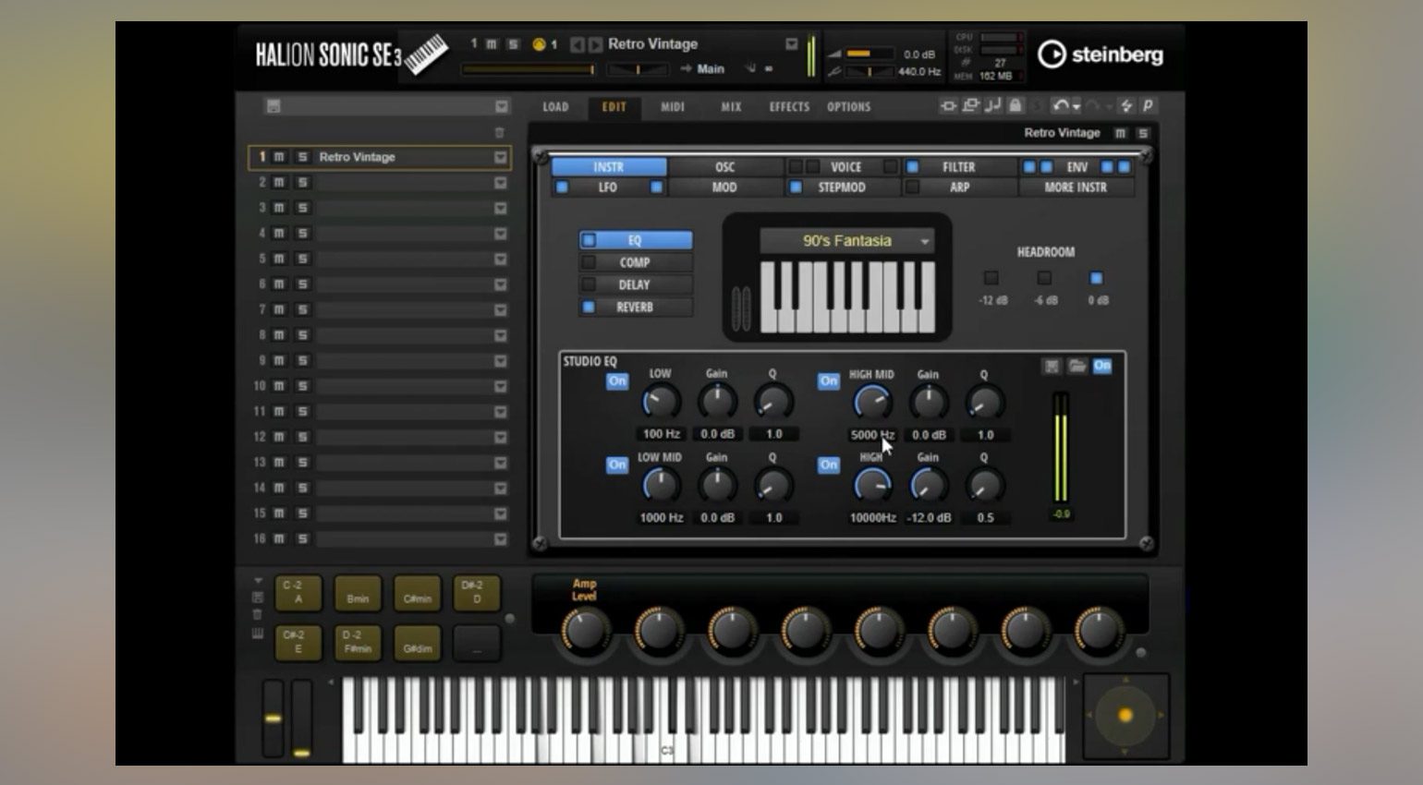Open the Retro Vintage slot 1 dropdown
1423x785 pixels.
pyautogui.click(x=500, y=157)
